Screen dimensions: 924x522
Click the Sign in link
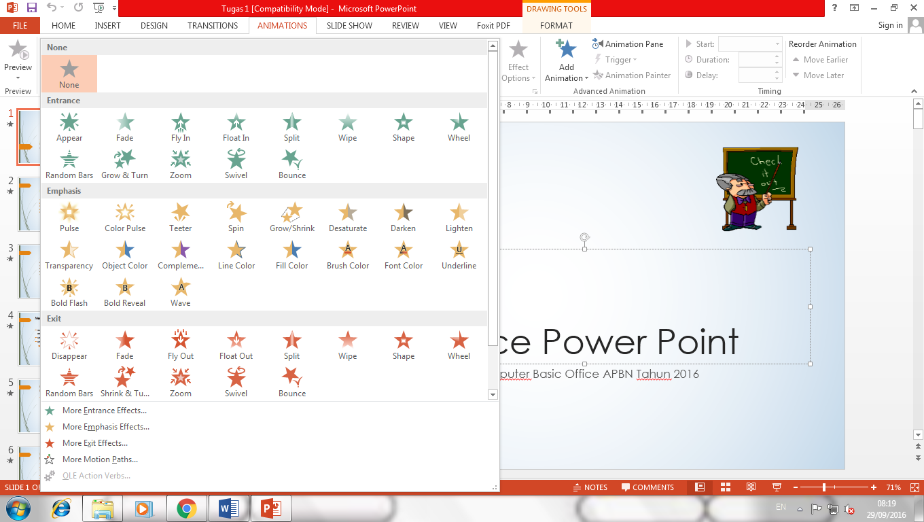pos(890,25)
